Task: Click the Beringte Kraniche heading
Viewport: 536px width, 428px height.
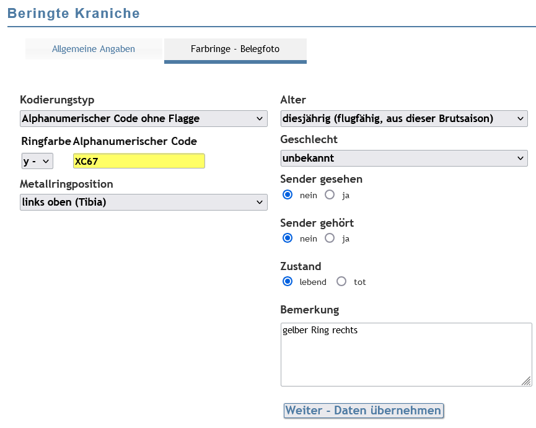Action: click(x=74, y=14)
